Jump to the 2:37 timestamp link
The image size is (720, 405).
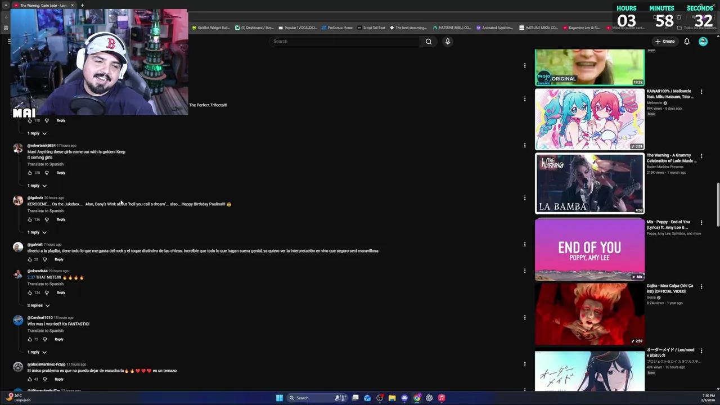[x=31, y=277]
